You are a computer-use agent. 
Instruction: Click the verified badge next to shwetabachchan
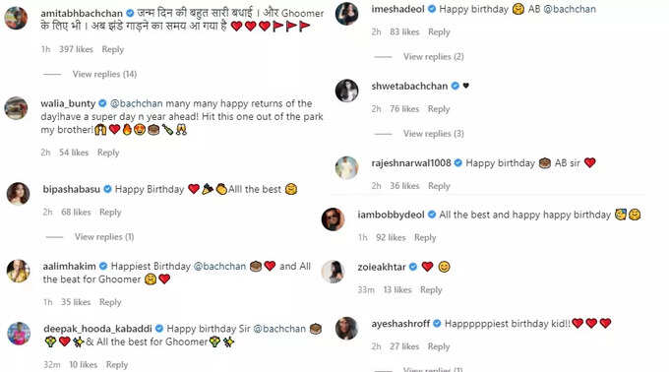point(456,86)
